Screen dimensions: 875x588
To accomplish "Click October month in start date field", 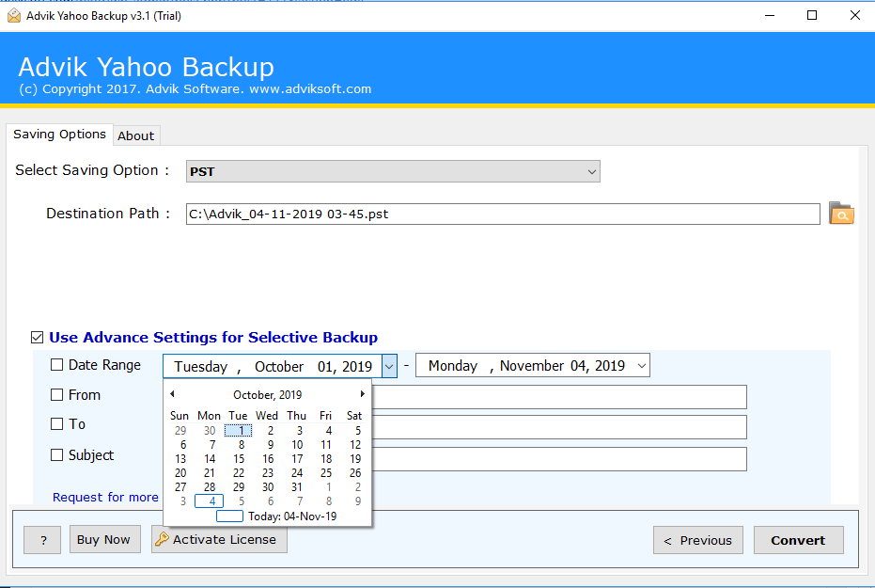I will [x=279, y=366].
